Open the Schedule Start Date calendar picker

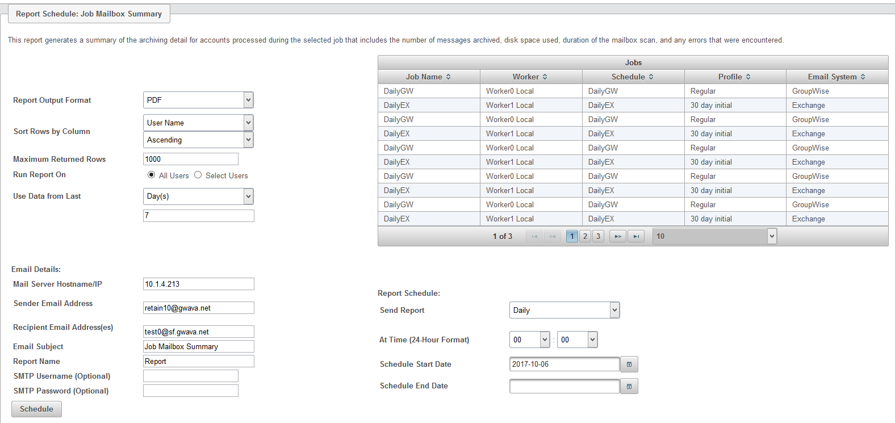[629, 365]
